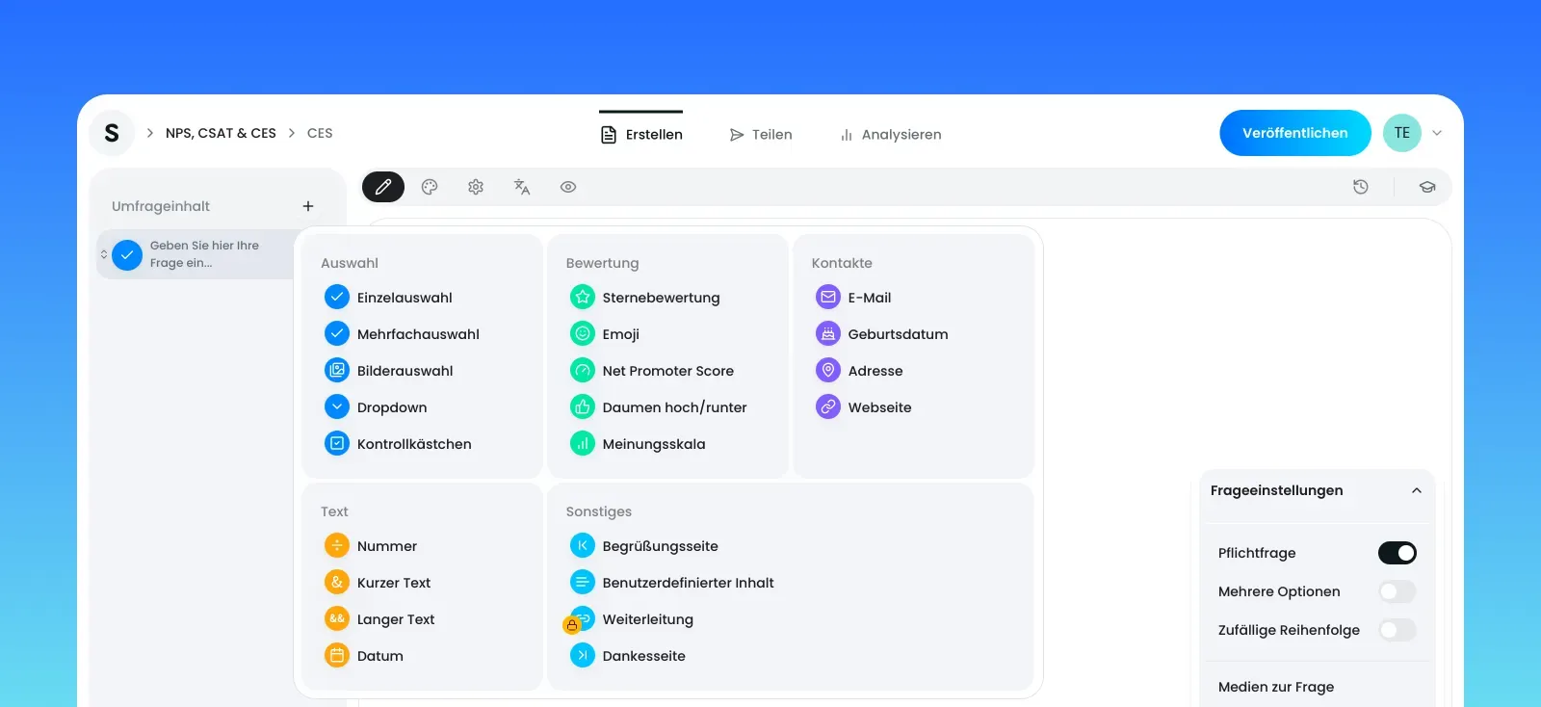Click the Umfrageinhalt heading
This screenshot has width=1541, height=707.
click(161, 206)
